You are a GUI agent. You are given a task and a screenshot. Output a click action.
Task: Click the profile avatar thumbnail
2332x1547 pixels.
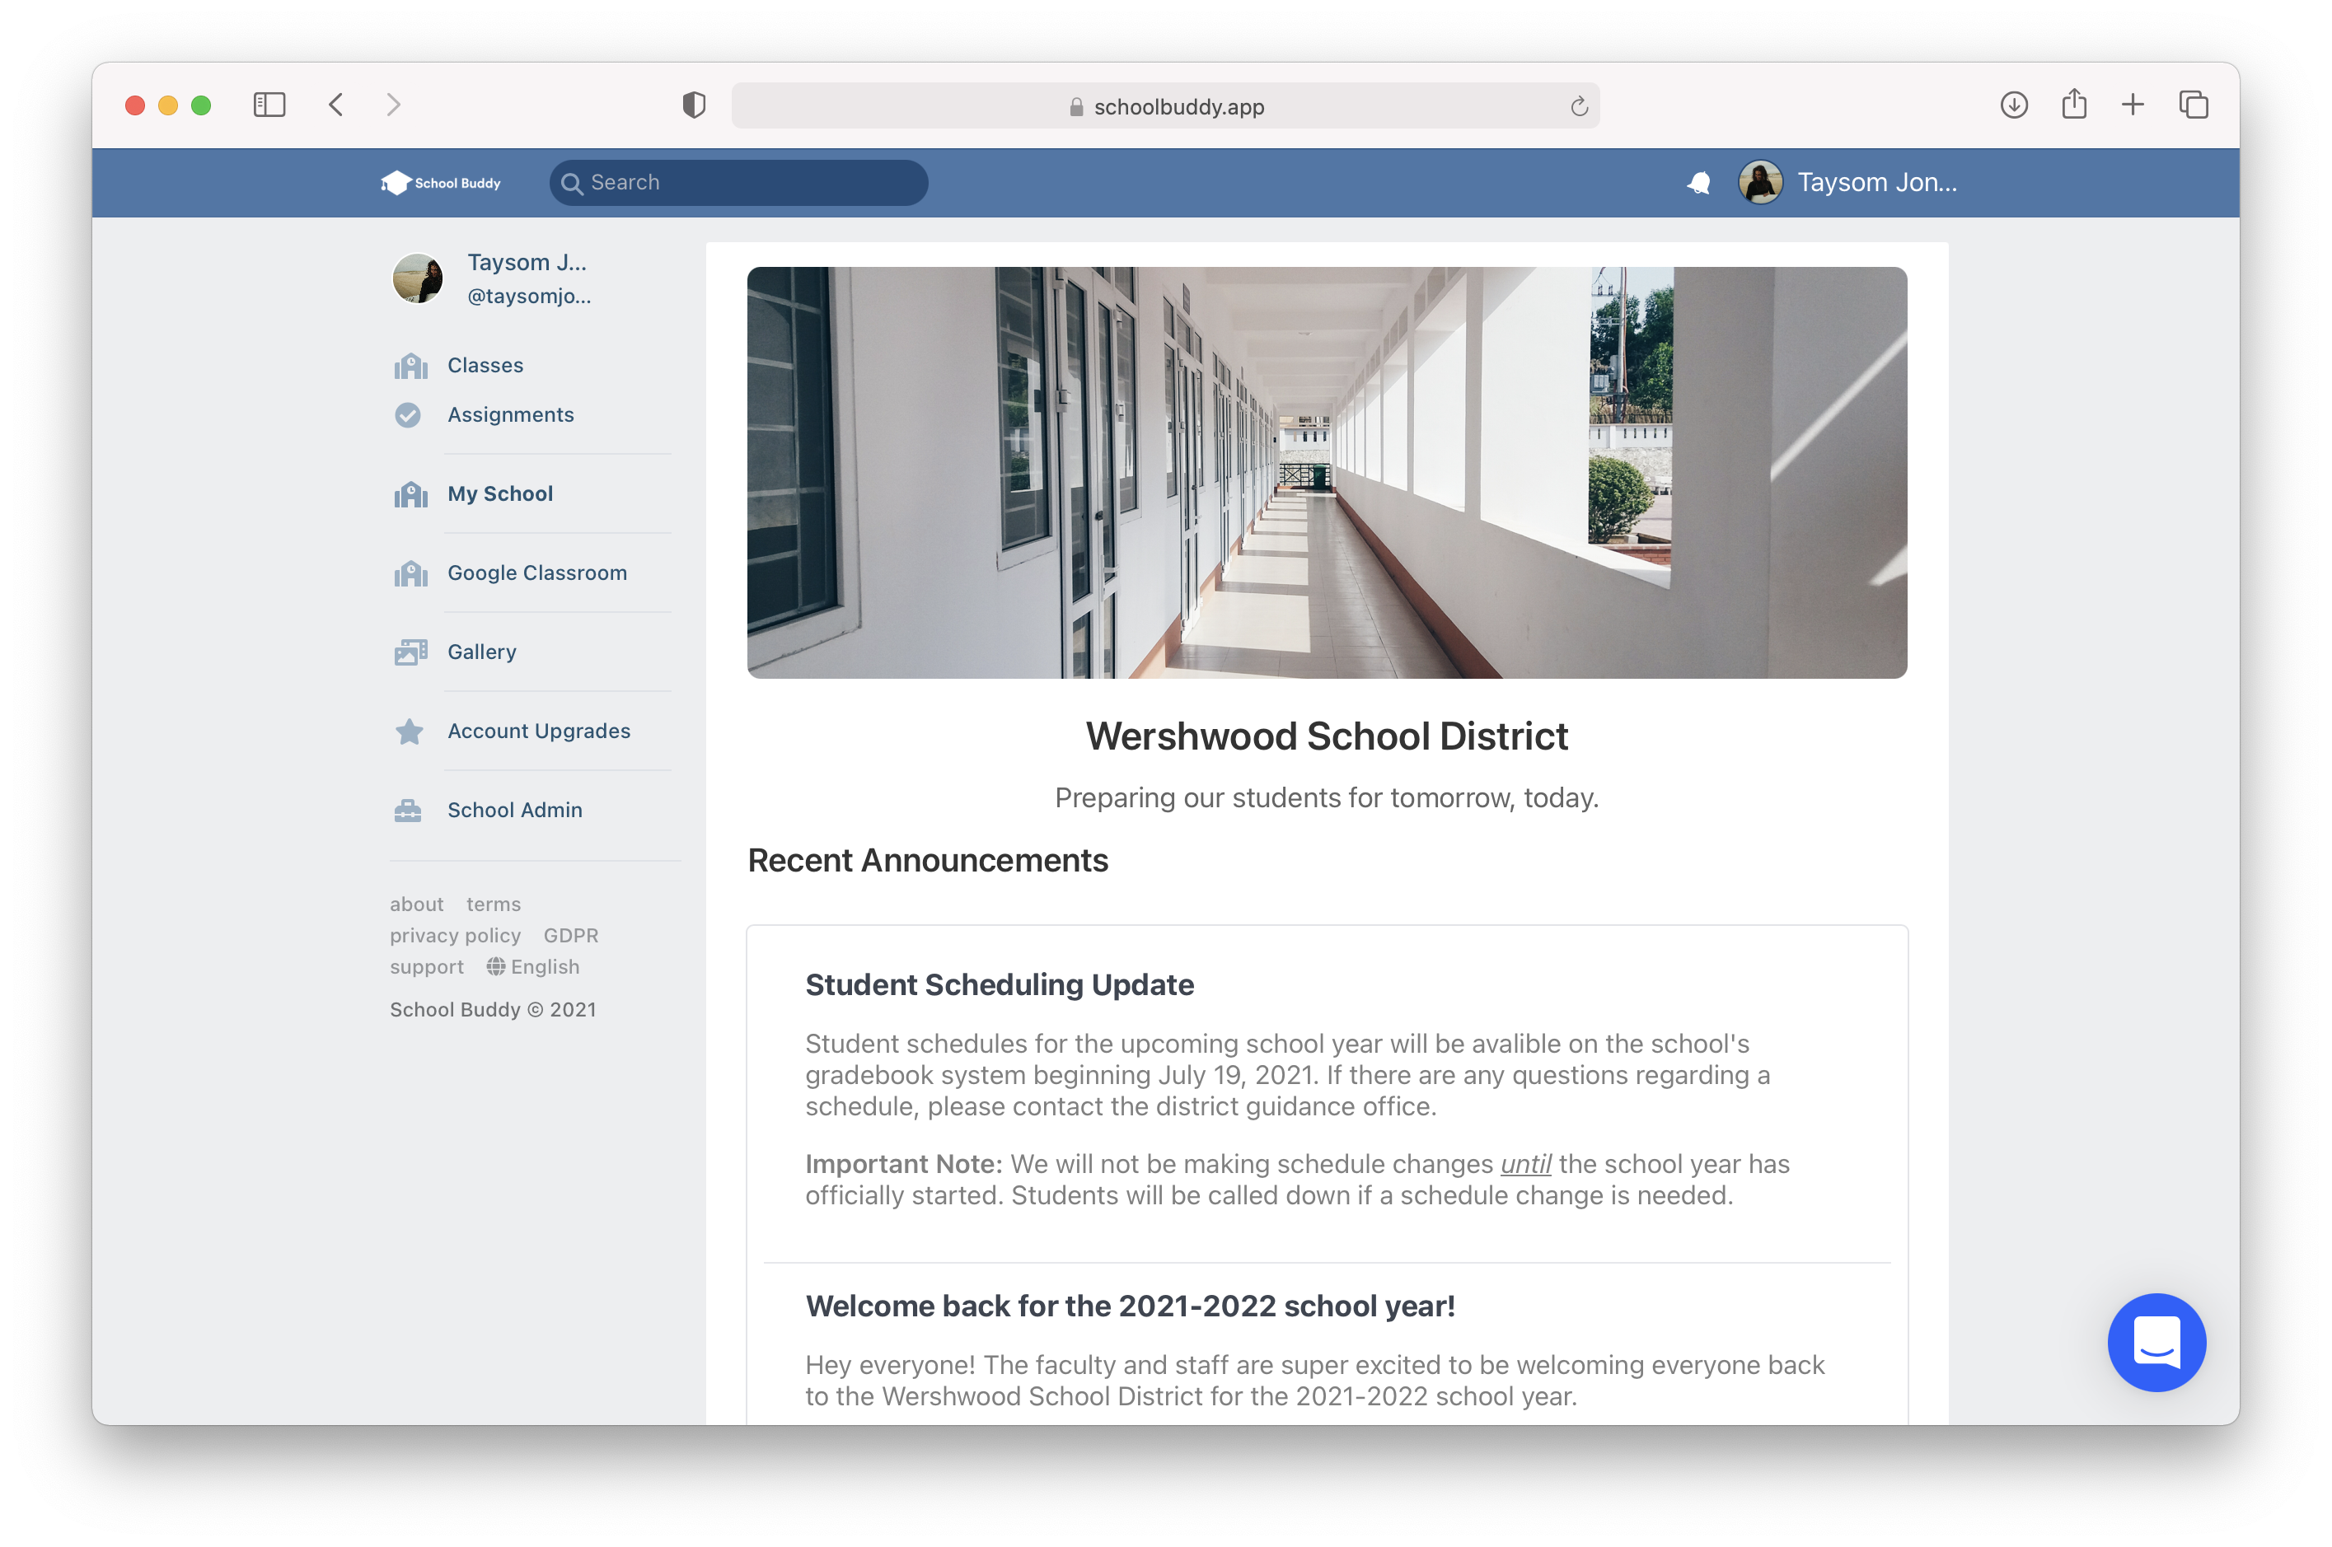coord(418,278)
